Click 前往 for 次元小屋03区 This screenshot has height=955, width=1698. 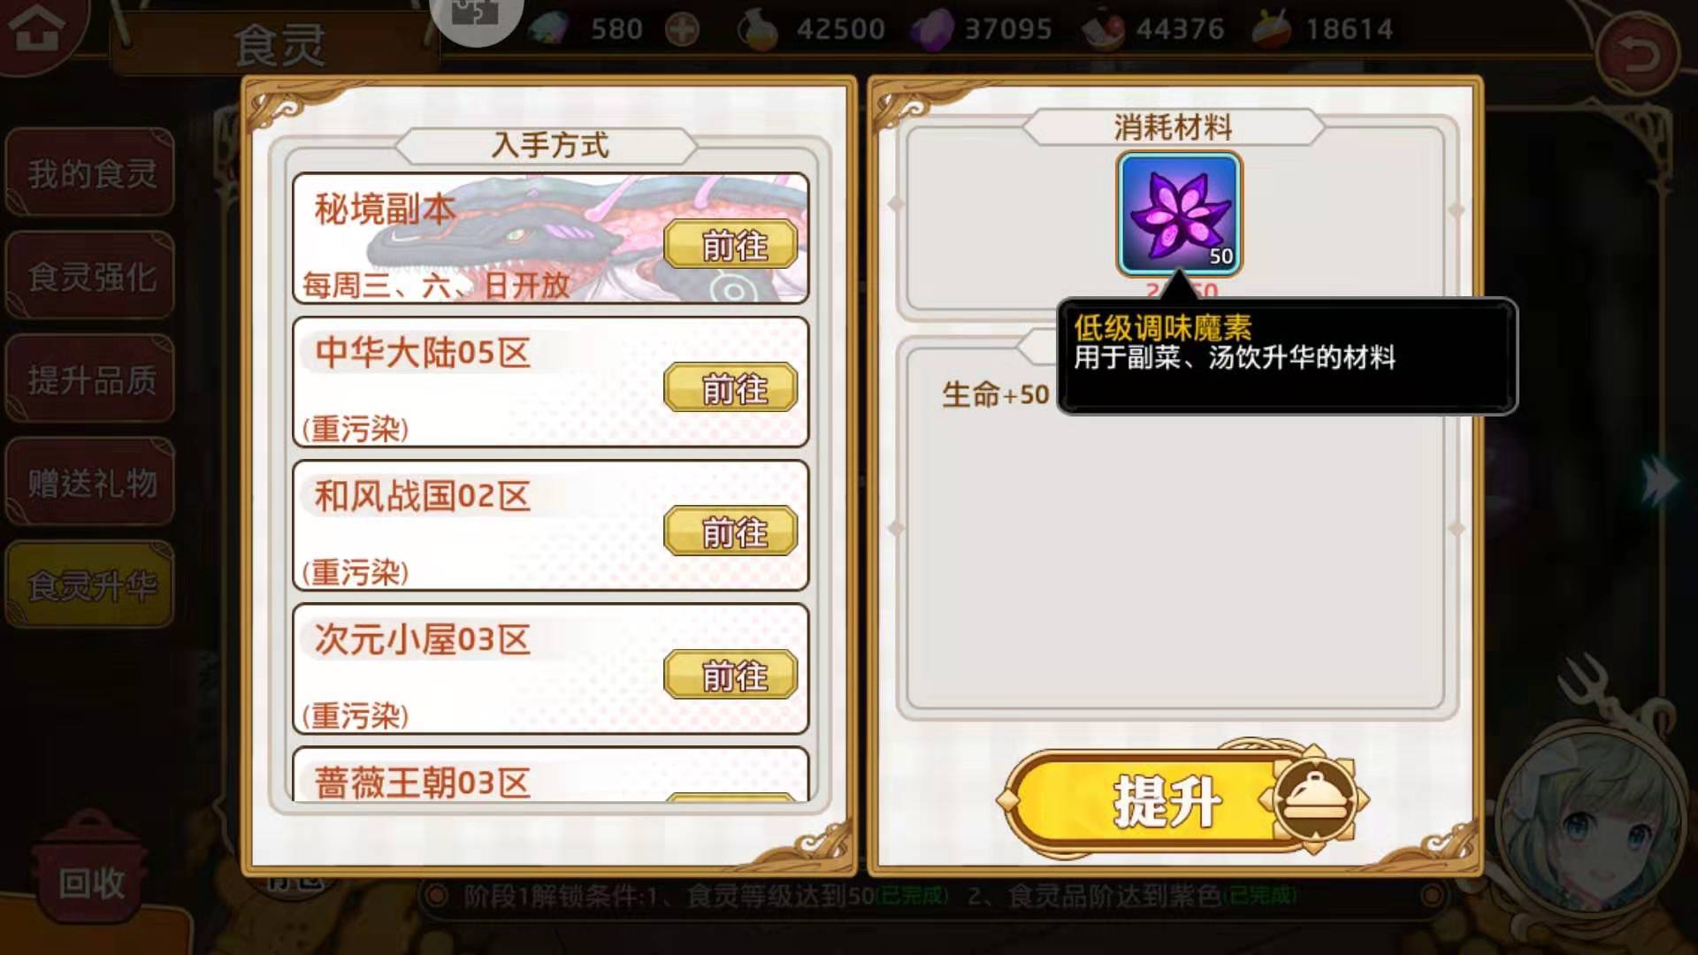(x=730, y=675)
